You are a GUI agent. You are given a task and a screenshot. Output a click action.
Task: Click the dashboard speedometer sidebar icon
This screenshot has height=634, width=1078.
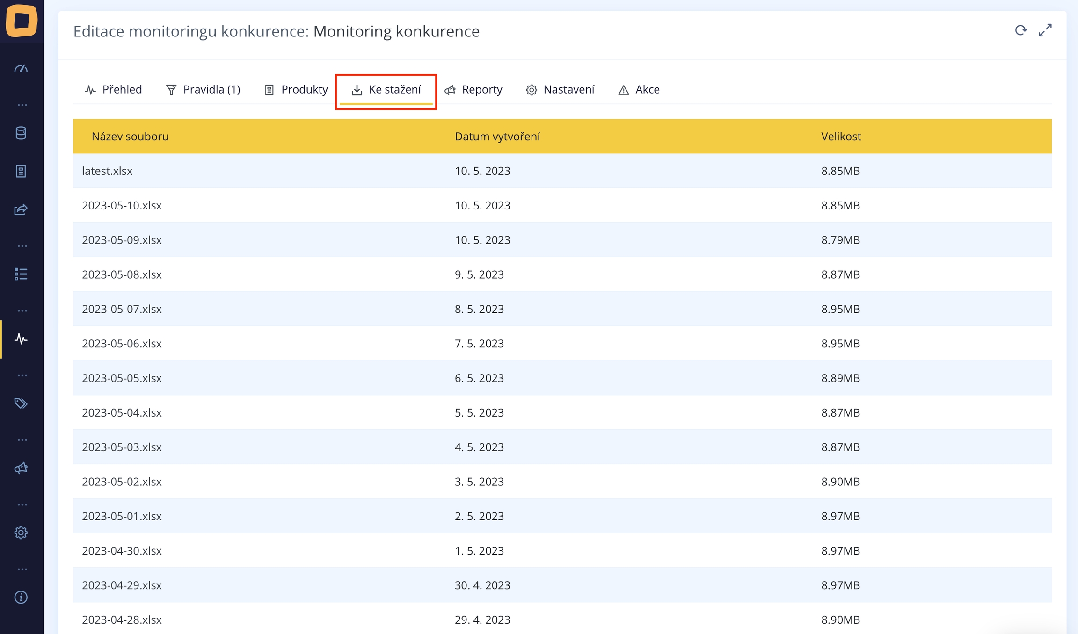click(21, 69)
